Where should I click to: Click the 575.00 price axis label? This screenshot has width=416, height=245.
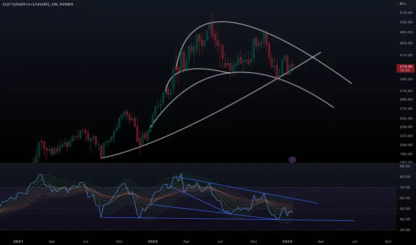pyautogui.click(x=406, y=13)
